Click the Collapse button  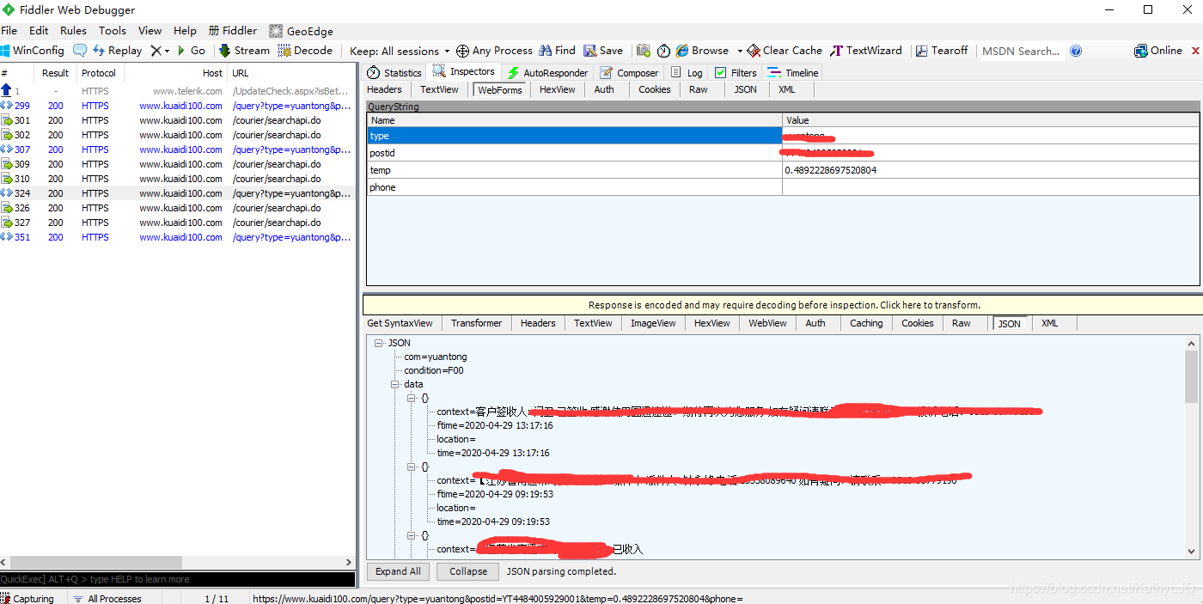pos(468,571)
